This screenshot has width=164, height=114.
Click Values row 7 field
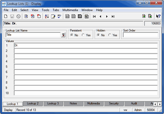click(x=86, y=77)
